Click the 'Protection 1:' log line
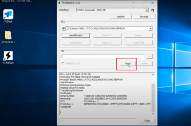The image size is (191, 126). [x=105, y=104]
